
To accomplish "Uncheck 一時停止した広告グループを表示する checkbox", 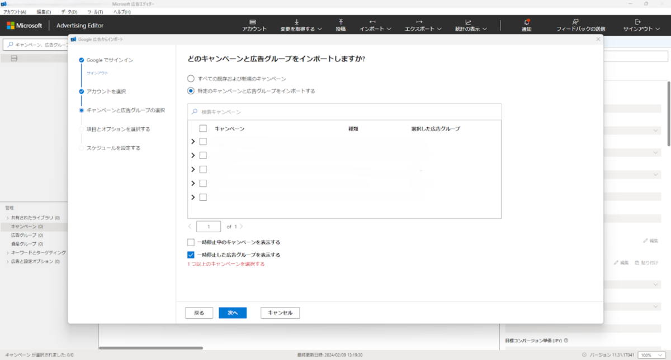I will pyautogui.click(x=191, y=255).
